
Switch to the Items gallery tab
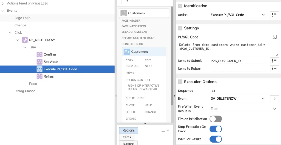tap(127, 137)
